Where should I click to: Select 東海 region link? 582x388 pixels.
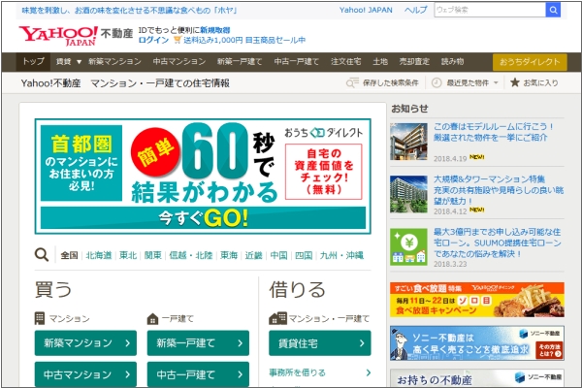pyautogui.click(x=229, y=255)
